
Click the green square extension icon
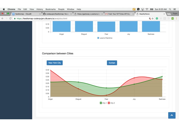(x=173, y=19)
